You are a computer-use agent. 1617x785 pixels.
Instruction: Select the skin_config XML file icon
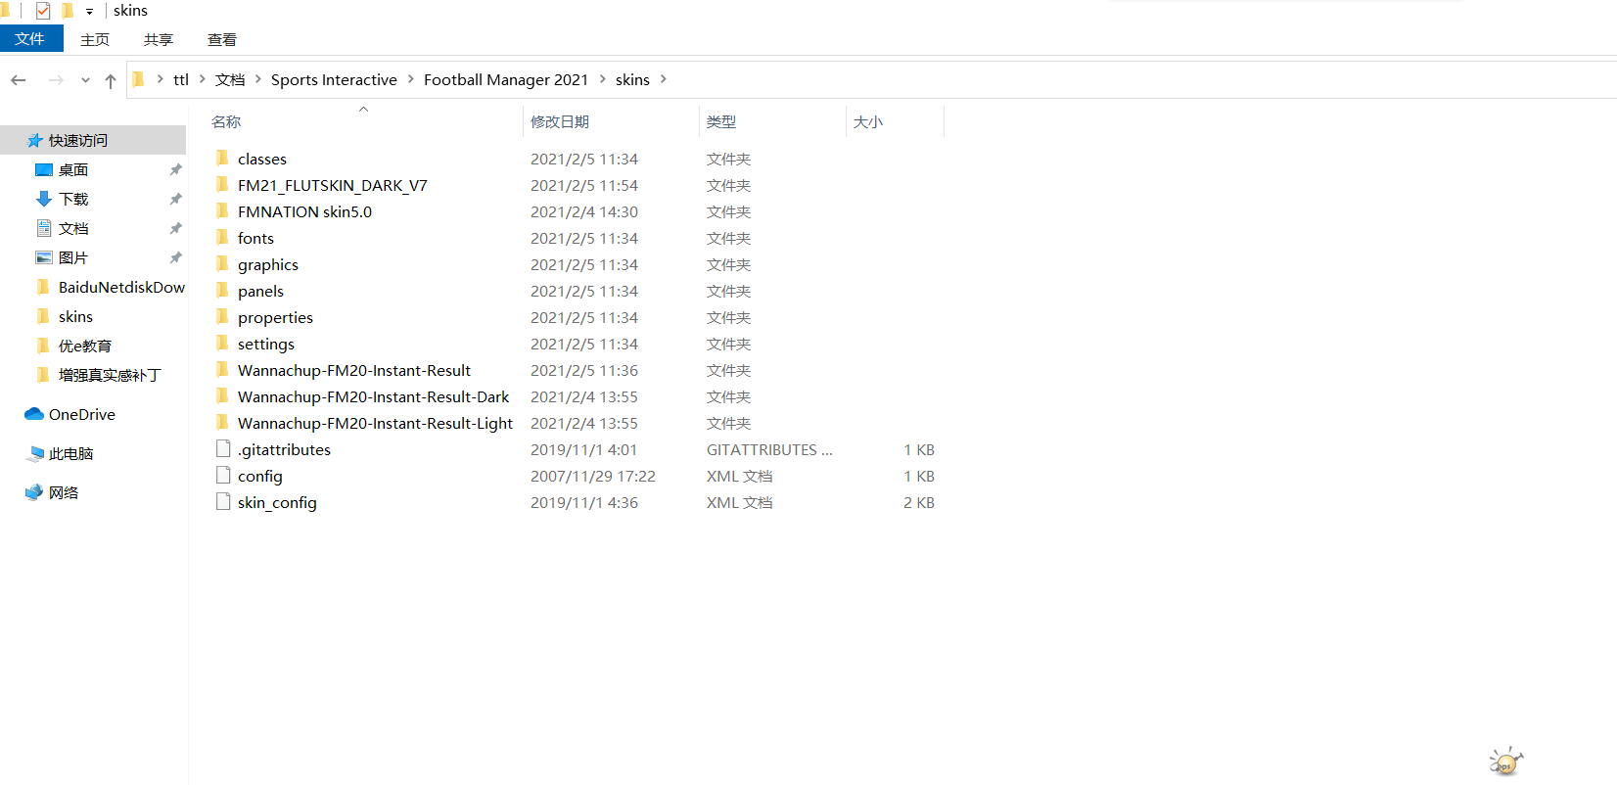click(223, 502)
